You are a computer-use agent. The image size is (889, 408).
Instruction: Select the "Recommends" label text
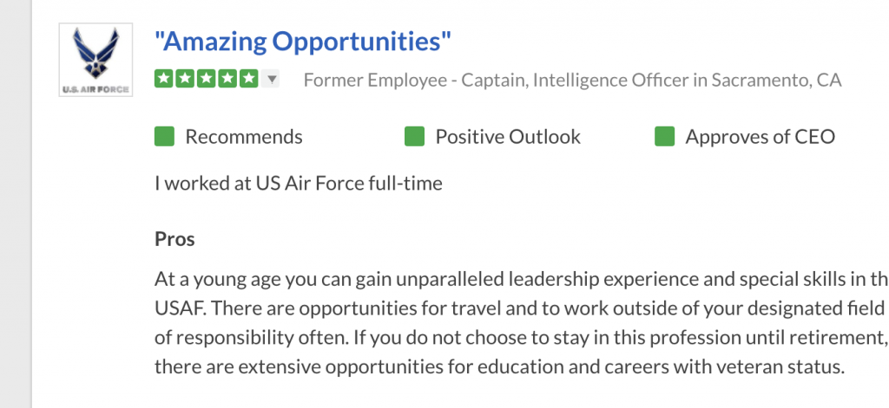(244, 137)
